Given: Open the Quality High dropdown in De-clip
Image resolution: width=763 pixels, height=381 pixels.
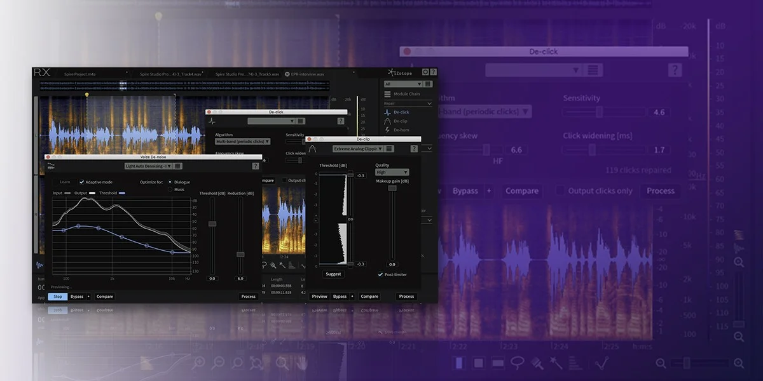Looking at the screenshot, I should (x=392, y=172).
